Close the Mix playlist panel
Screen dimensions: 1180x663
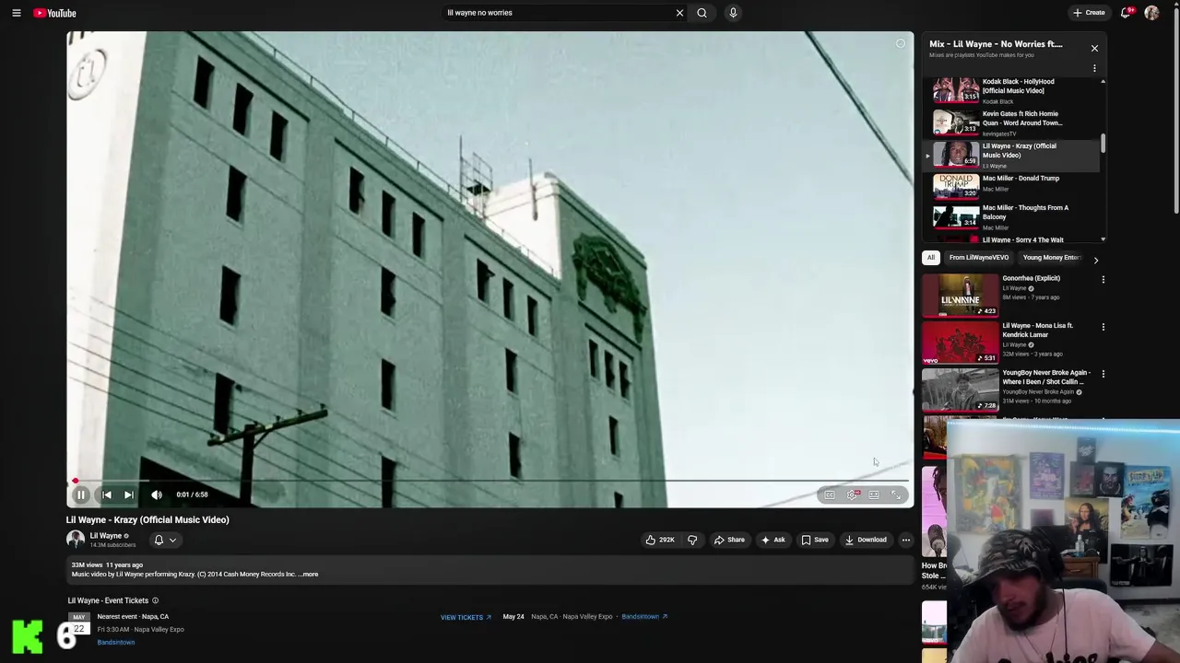click(x=1094, y=48)
